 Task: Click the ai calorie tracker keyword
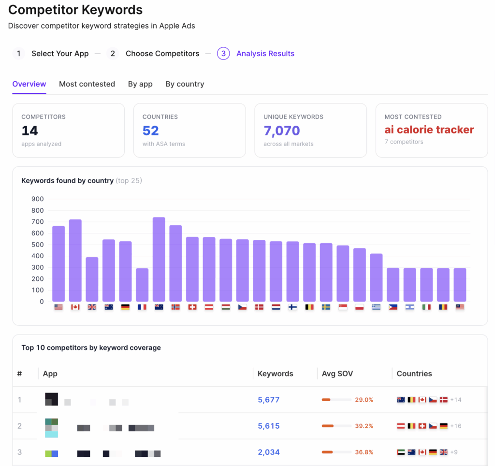coord(429,130)
